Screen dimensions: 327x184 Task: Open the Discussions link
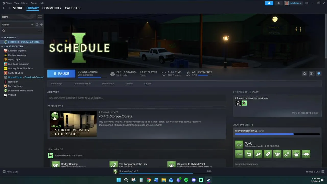(x=108, y=84)
